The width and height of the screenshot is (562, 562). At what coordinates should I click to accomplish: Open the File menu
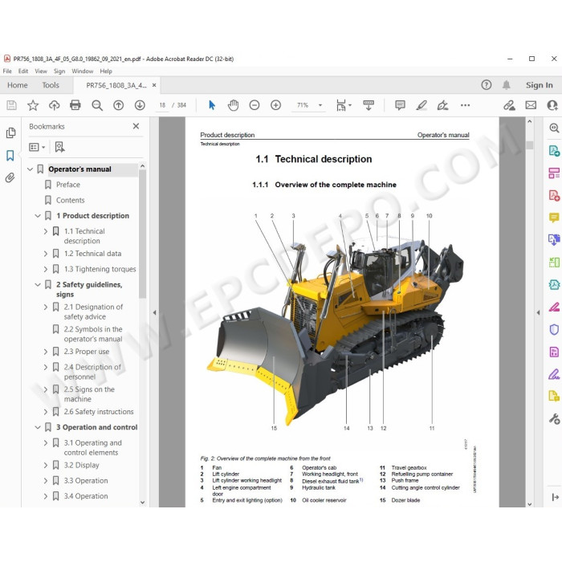[7, 71]
